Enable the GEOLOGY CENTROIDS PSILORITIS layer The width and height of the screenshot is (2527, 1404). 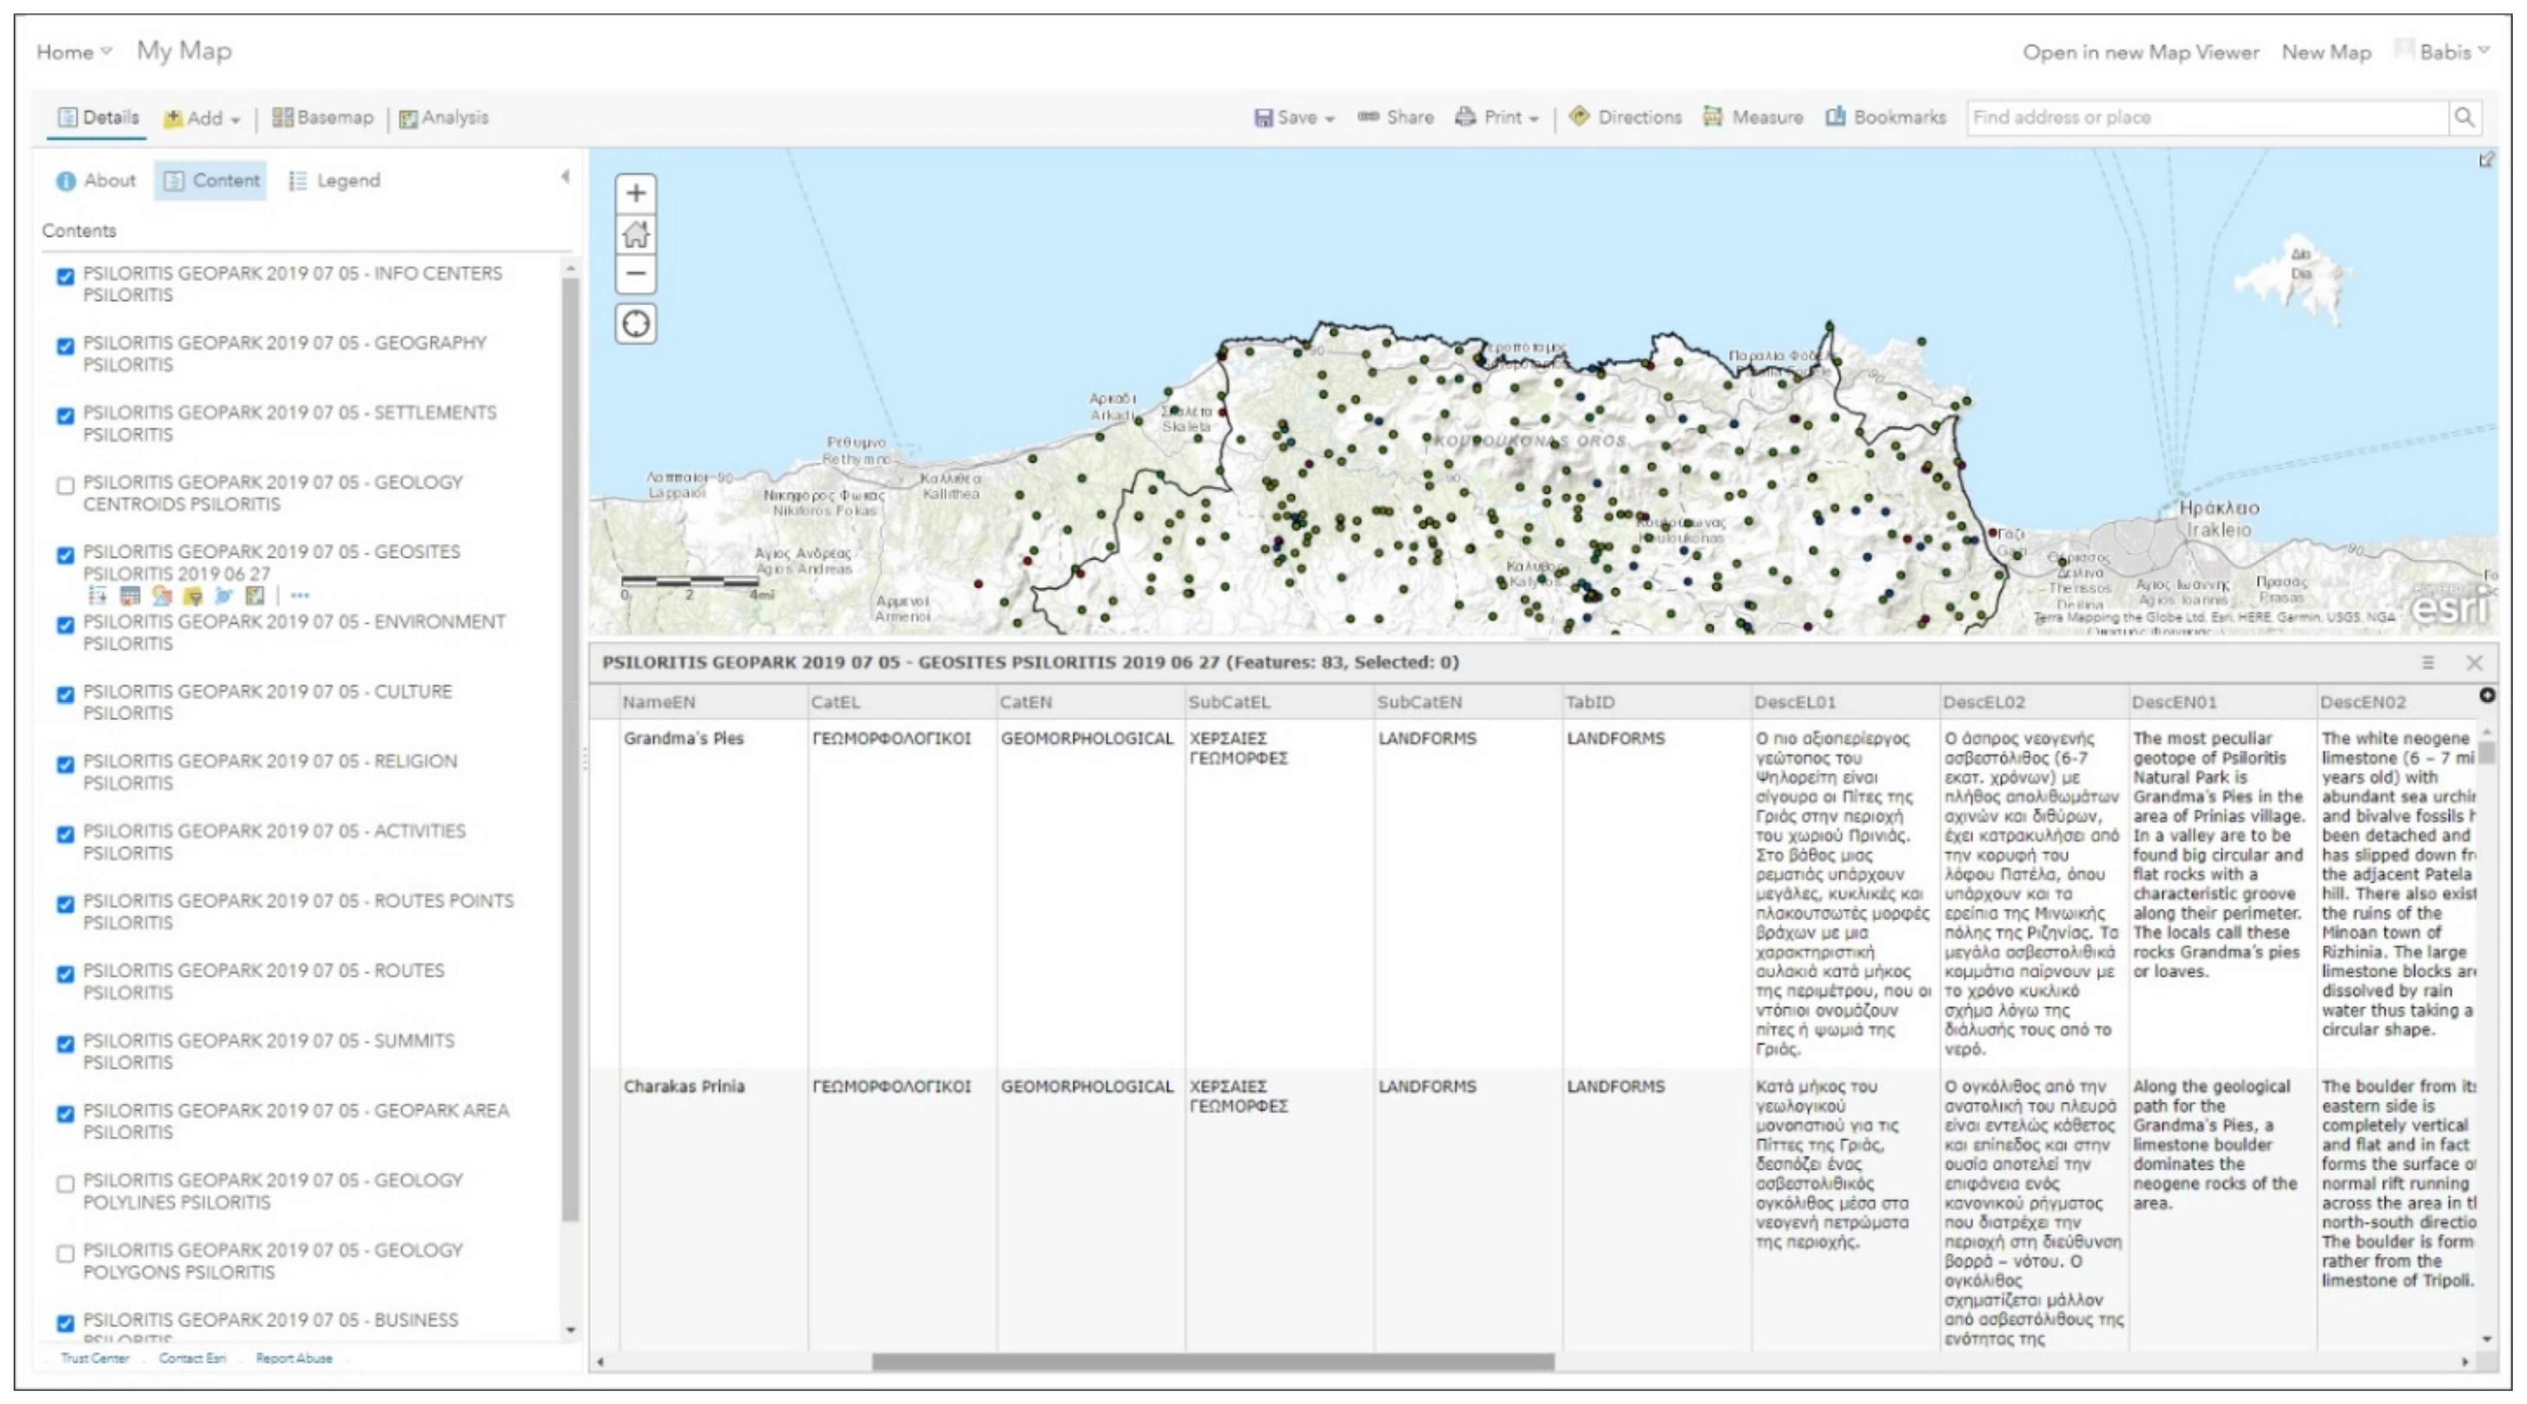(x=66, y=485)
